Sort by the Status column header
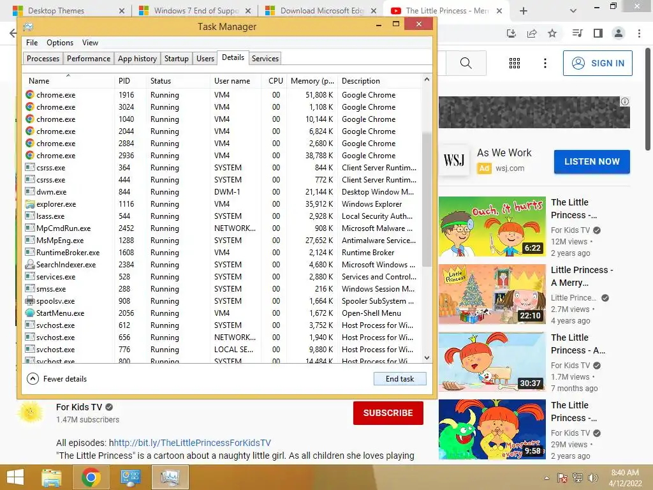 point(179,81)
